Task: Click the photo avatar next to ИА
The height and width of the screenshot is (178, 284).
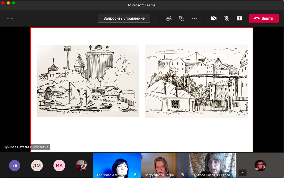Action: (x=81, y=166)
